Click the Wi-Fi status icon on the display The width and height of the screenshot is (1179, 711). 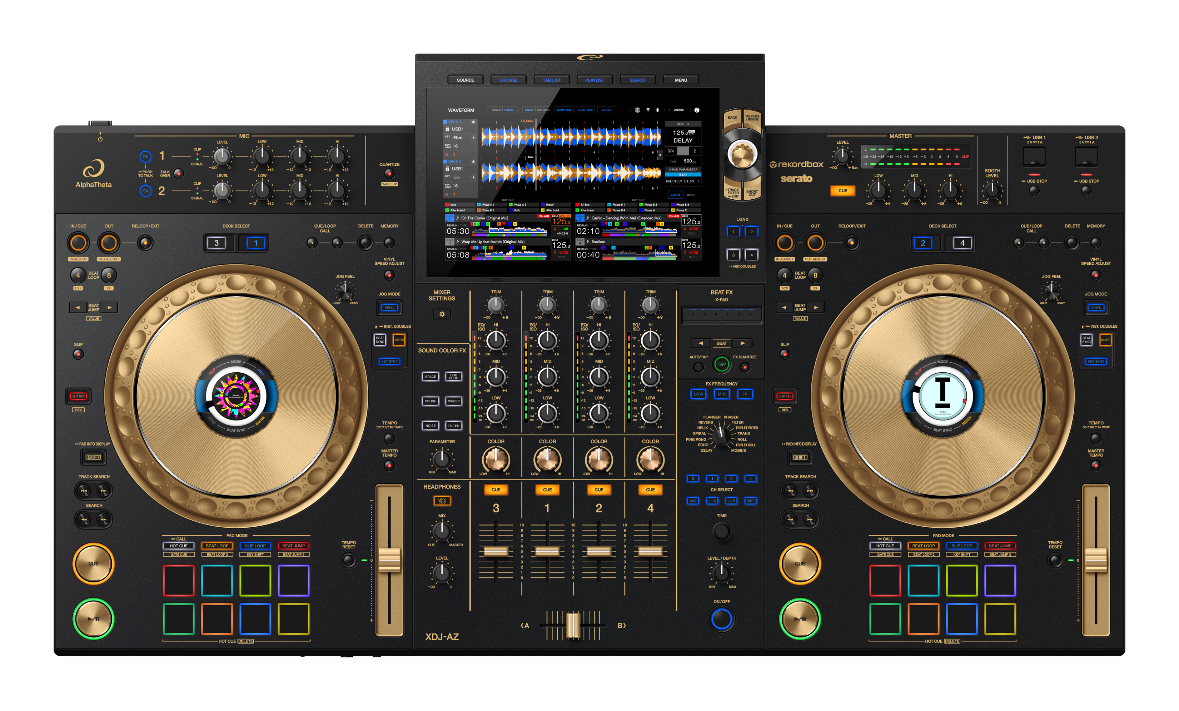coord(648,110)
